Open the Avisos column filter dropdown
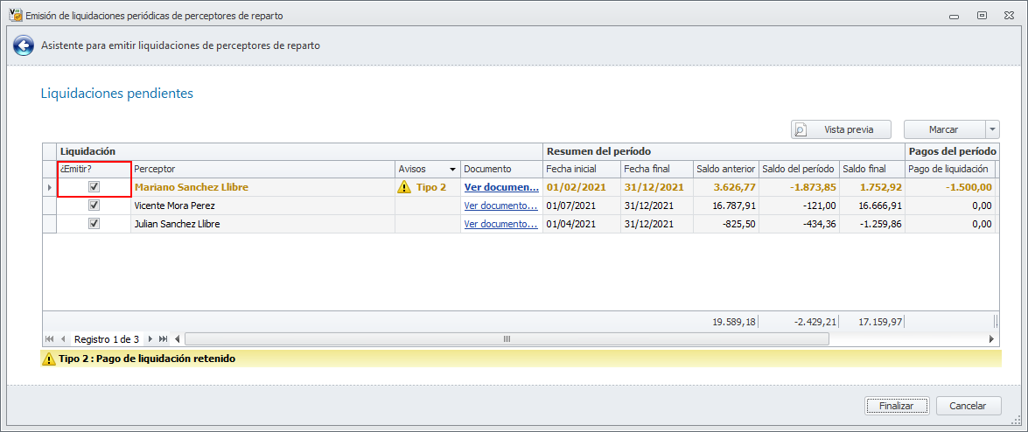Image resolution: width=1028 pixels, height=432 pixels. point(452,169)
